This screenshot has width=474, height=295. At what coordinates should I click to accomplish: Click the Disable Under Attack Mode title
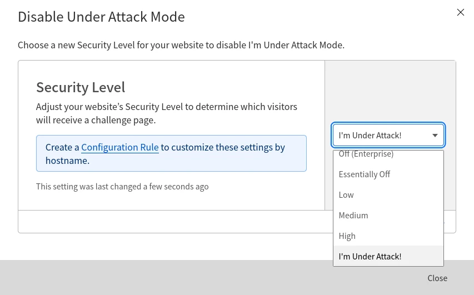click(101, 17)
